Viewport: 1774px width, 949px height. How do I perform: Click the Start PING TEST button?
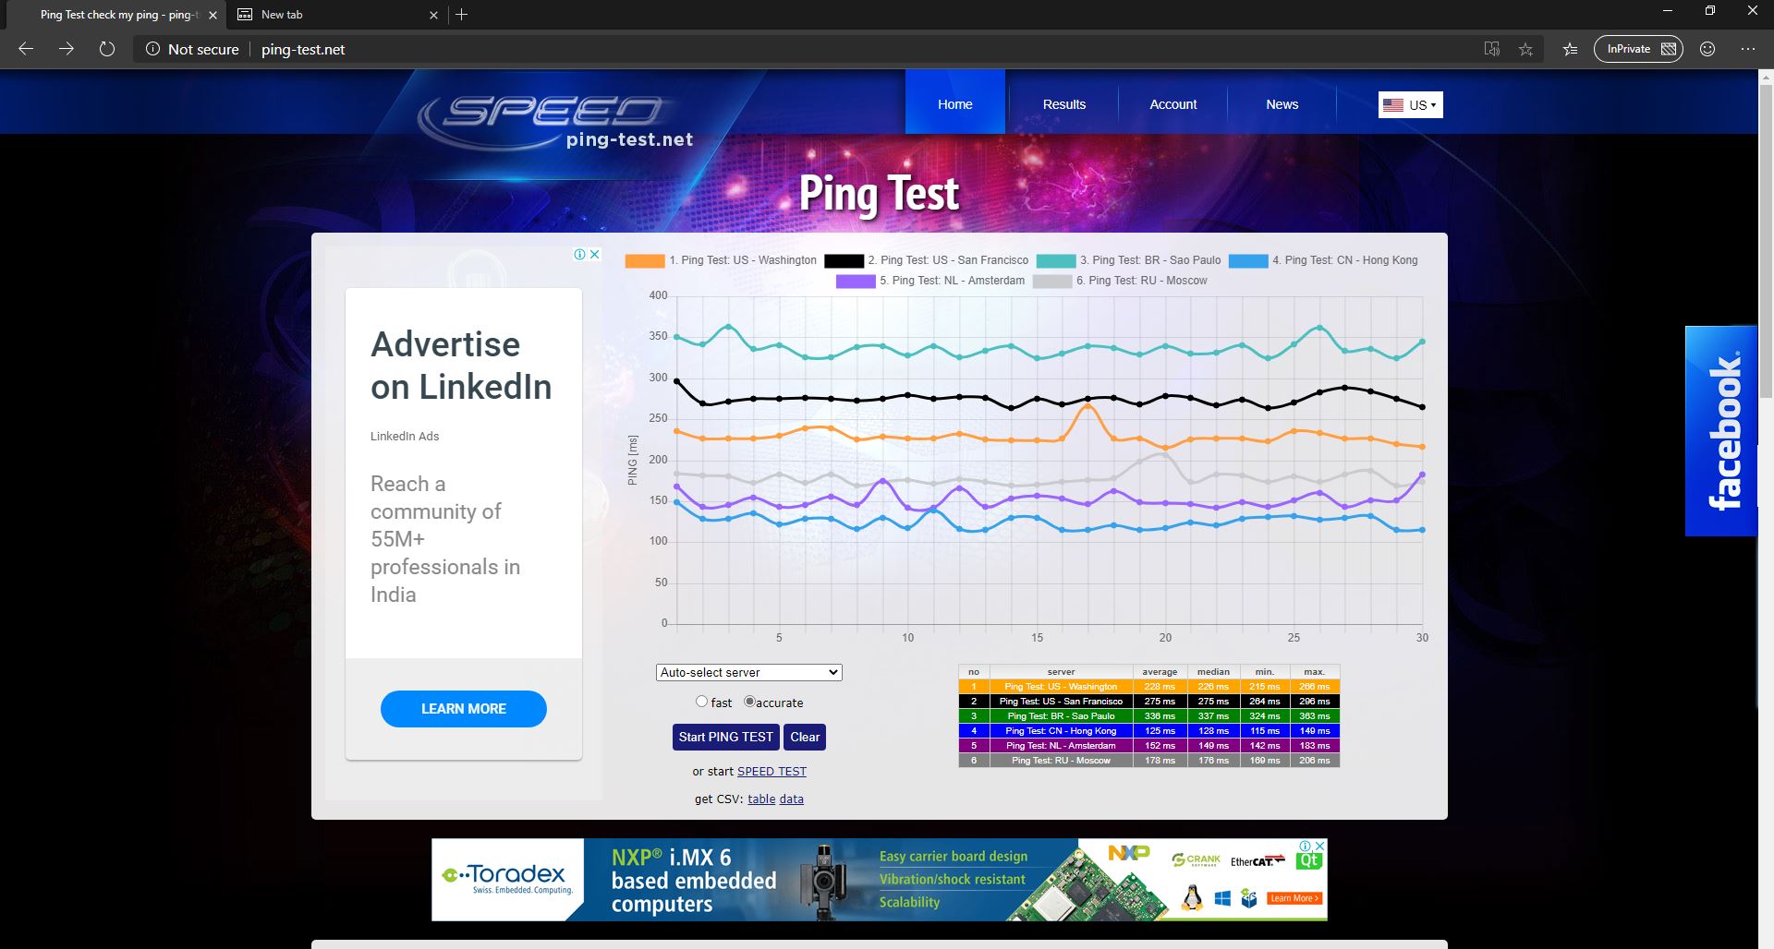click(725, 737)
